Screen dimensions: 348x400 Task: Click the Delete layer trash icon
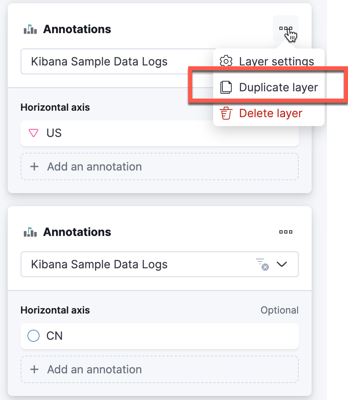[226, 113]
